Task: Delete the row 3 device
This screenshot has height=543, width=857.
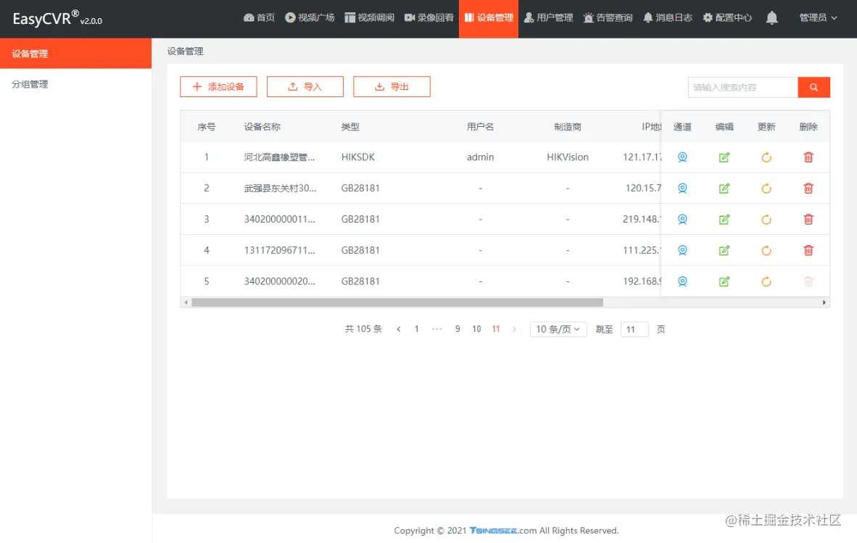Action: [808, 220]
